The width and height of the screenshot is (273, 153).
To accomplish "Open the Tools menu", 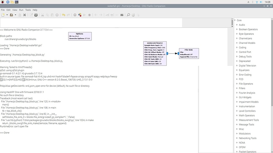I will point(28,10).
